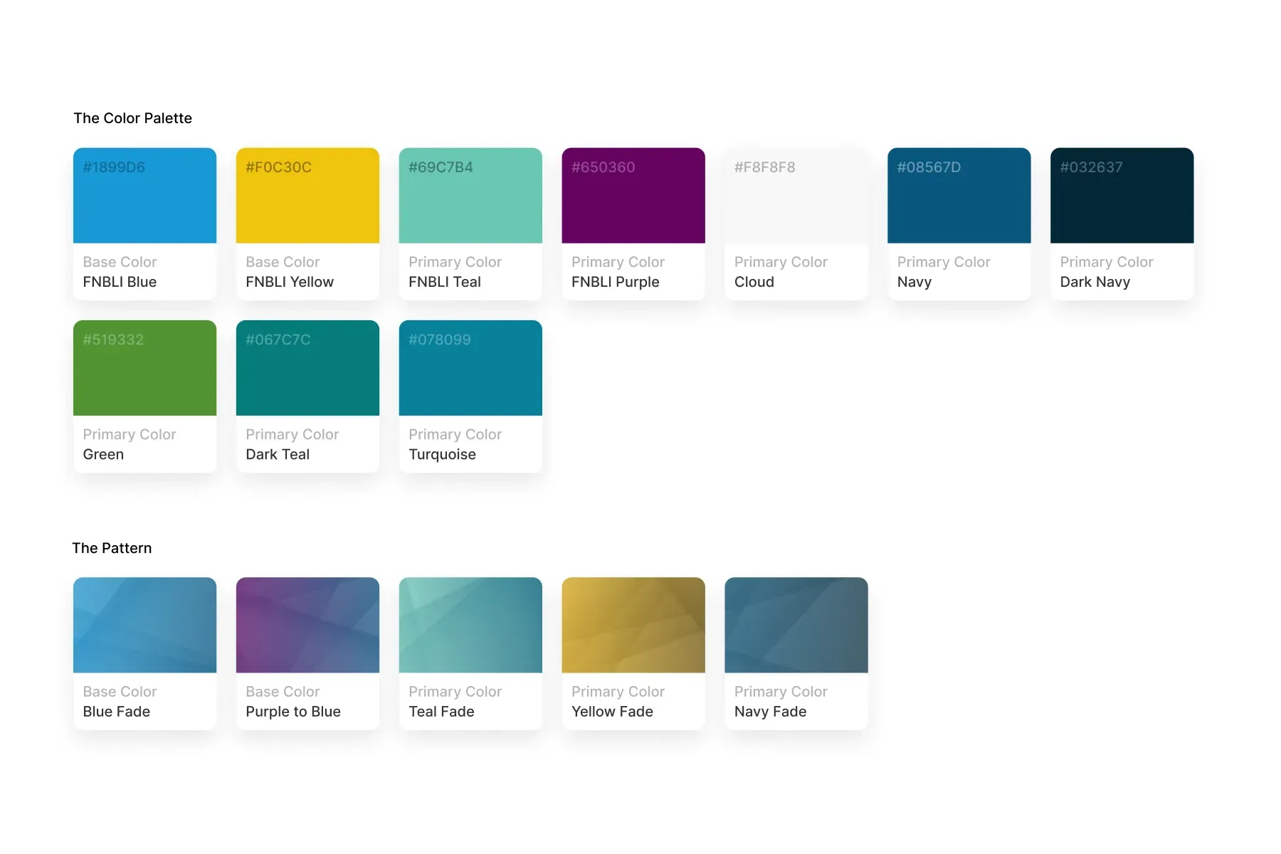Click the 'Purple to Blue' label text

pyautogui.click(x=293, y=712)
